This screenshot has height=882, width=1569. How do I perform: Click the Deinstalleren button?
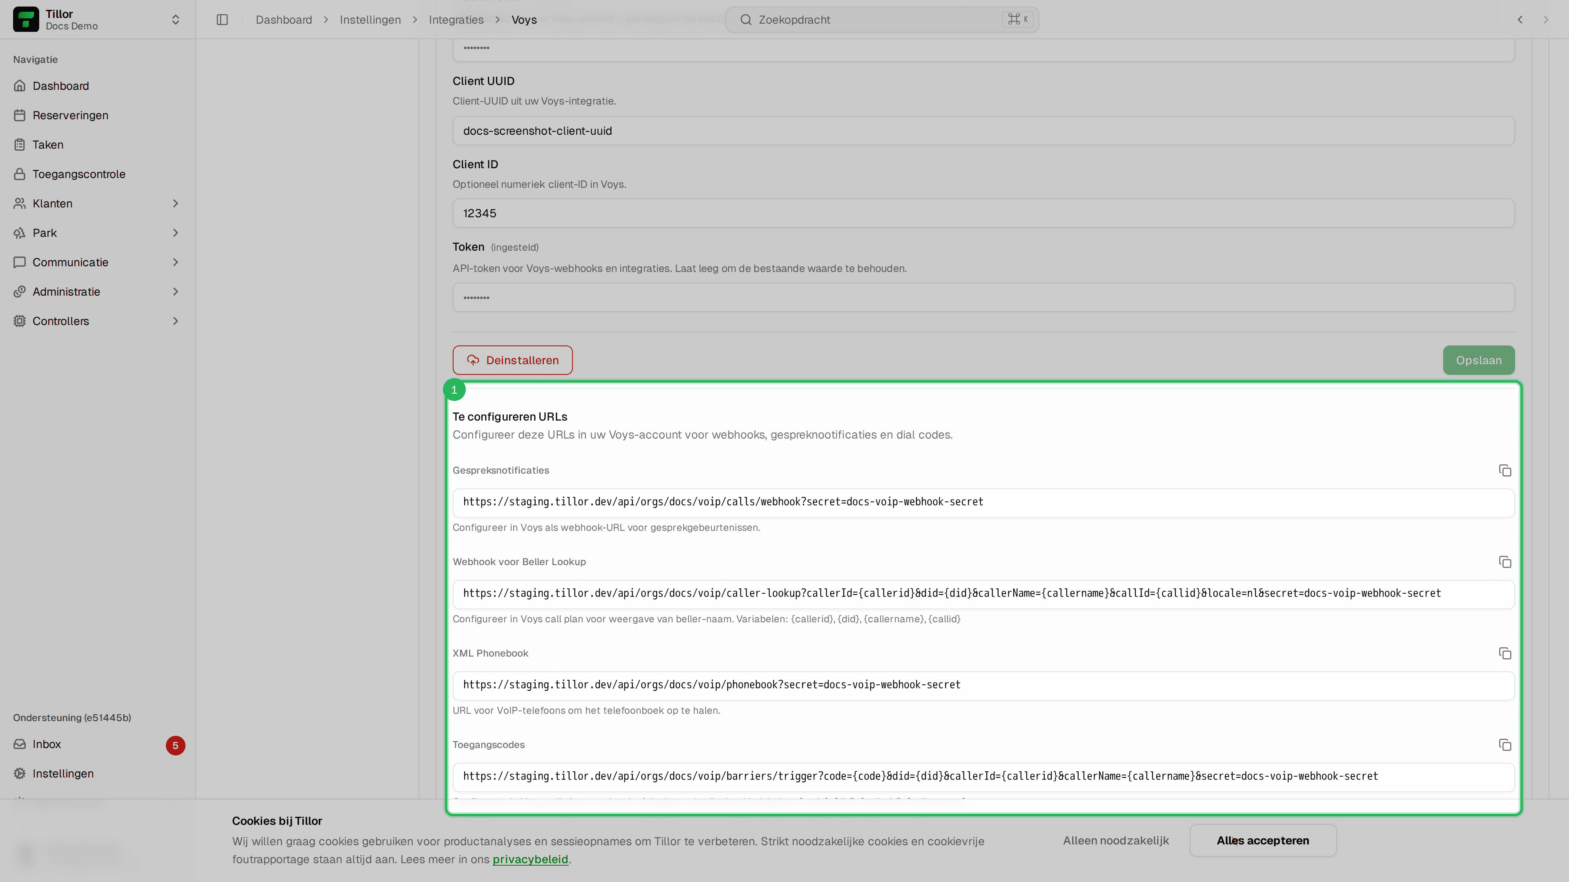point(512,360)
